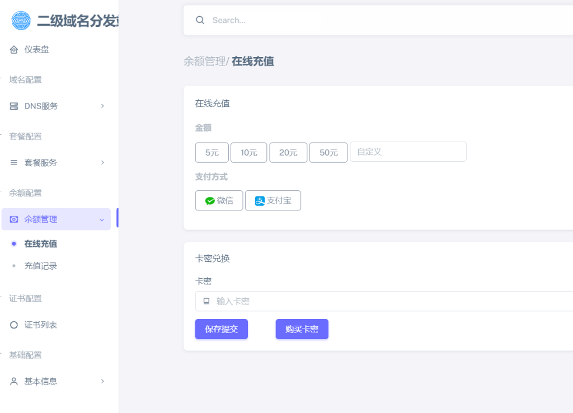The image size is (573, 413).
Task: Click the 购买卡密 button
Action: 302,329
